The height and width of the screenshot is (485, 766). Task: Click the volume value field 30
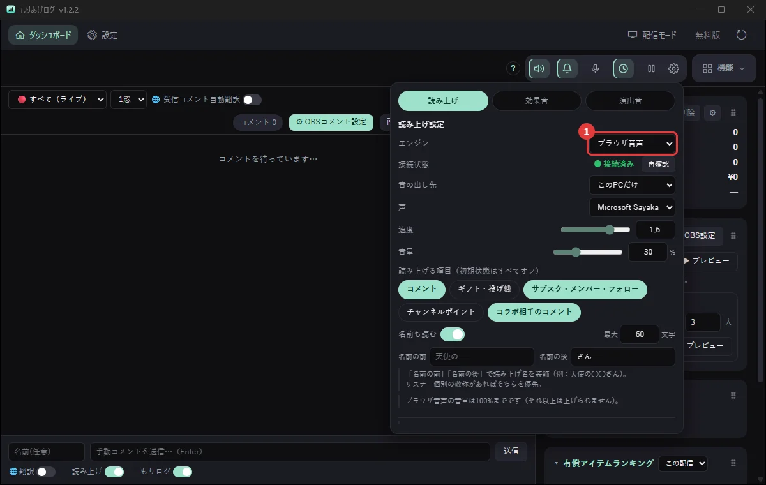point(648,252)
